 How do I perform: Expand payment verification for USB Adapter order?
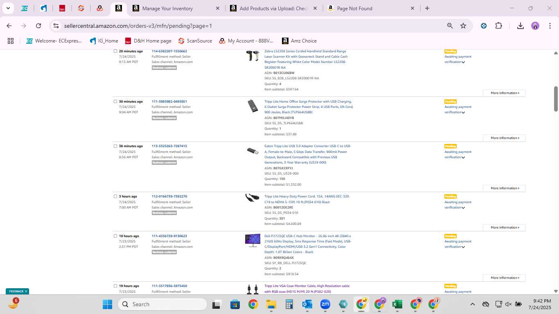point(463,157)
